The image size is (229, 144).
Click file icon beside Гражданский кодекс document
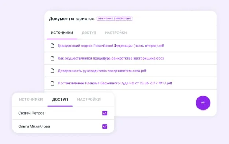pos(52,46)
